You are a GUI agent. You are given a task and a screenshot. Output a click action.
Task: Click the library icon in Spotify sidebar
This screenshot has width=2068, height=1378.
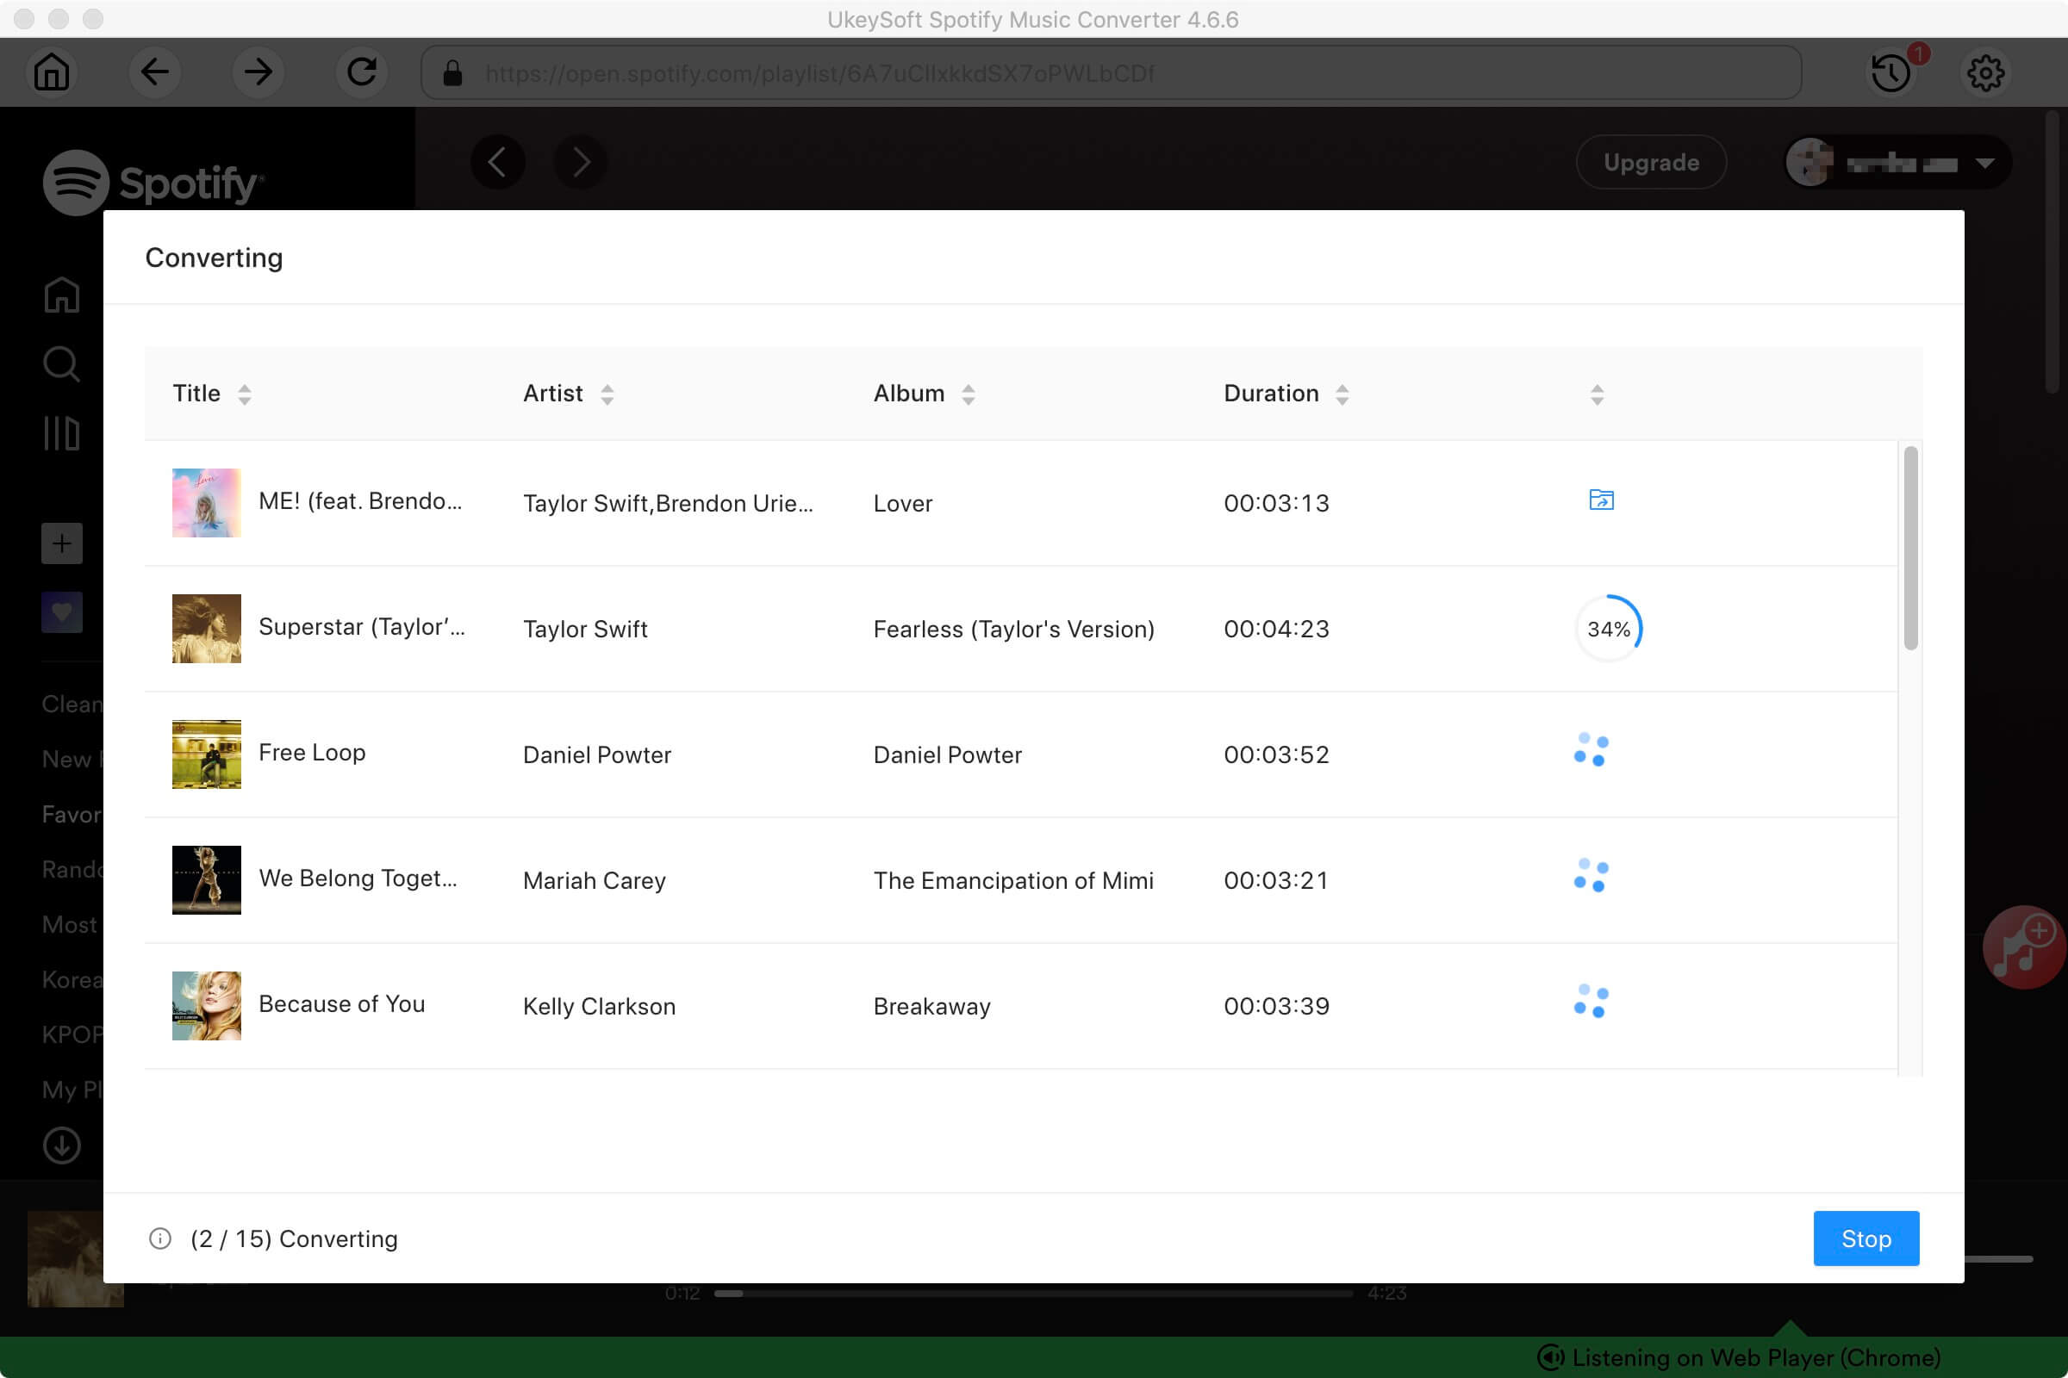(x=60, y=432)
